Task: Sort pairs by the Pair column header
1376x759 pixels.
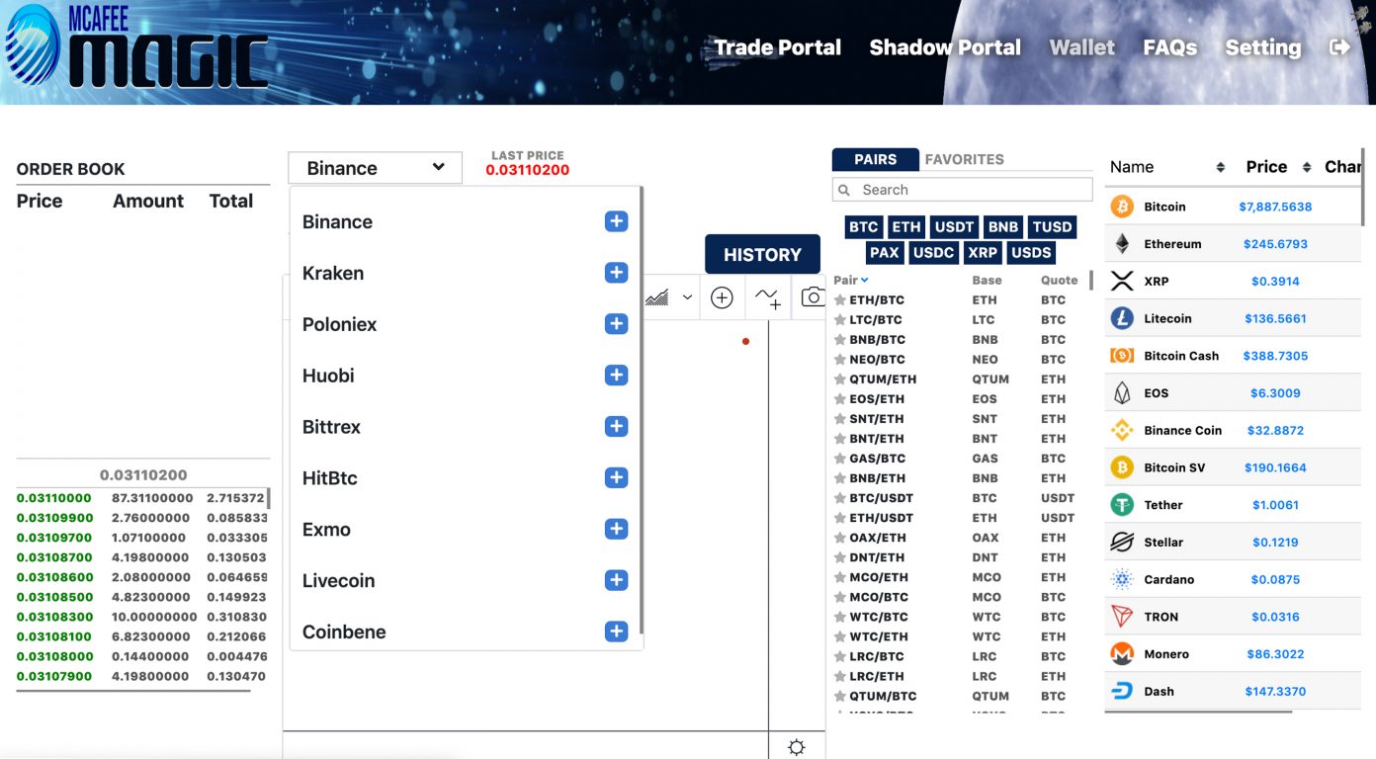Action: pyautogui.click(x=850, y=281)
